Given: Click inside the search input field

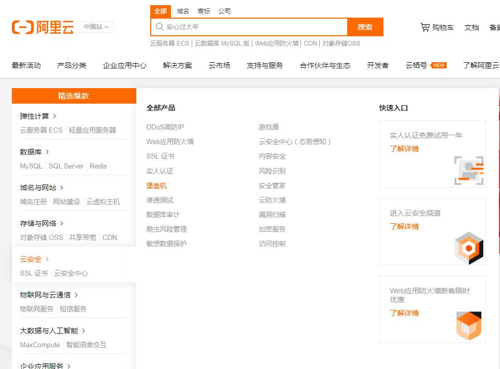Looking at the screenshot, I should pos(249,26).
